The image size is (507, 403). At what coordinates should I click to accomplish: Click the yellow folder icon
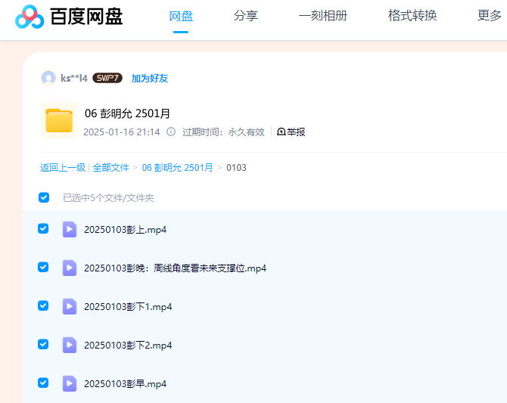click(59, 120)
